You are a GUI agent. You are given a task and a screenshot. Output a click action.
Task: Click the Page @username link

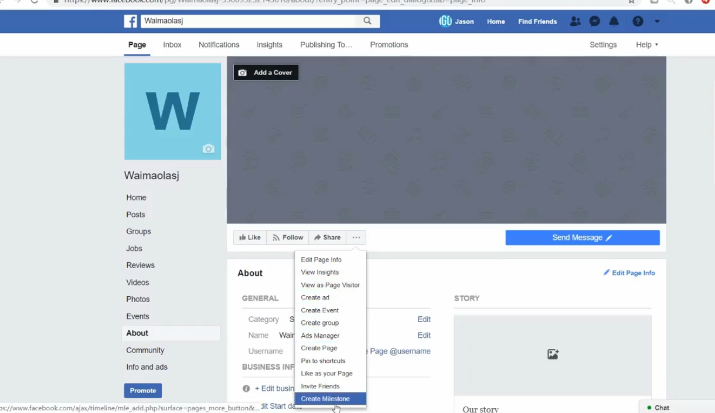400,351
